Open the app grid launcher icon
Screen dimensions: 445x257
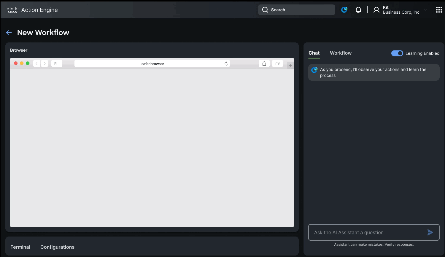[439, 9]
